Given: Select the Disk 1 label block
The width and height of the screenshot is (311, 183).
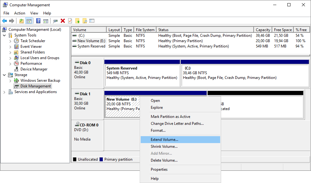Looking at the screenshot, I should click(x=87, y=104).
